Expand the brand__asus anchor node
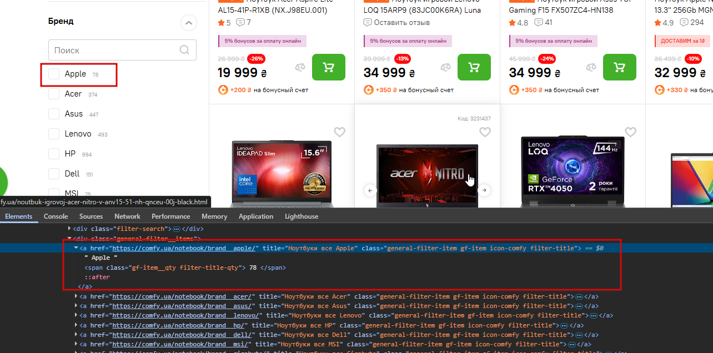Viewport: 713px width, 353px height. (76, 306)
